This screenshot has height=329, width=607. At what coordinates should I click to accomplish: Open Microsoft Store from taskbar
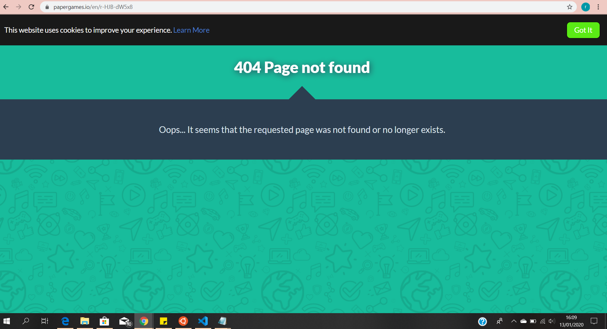click(x=105, y=321)
